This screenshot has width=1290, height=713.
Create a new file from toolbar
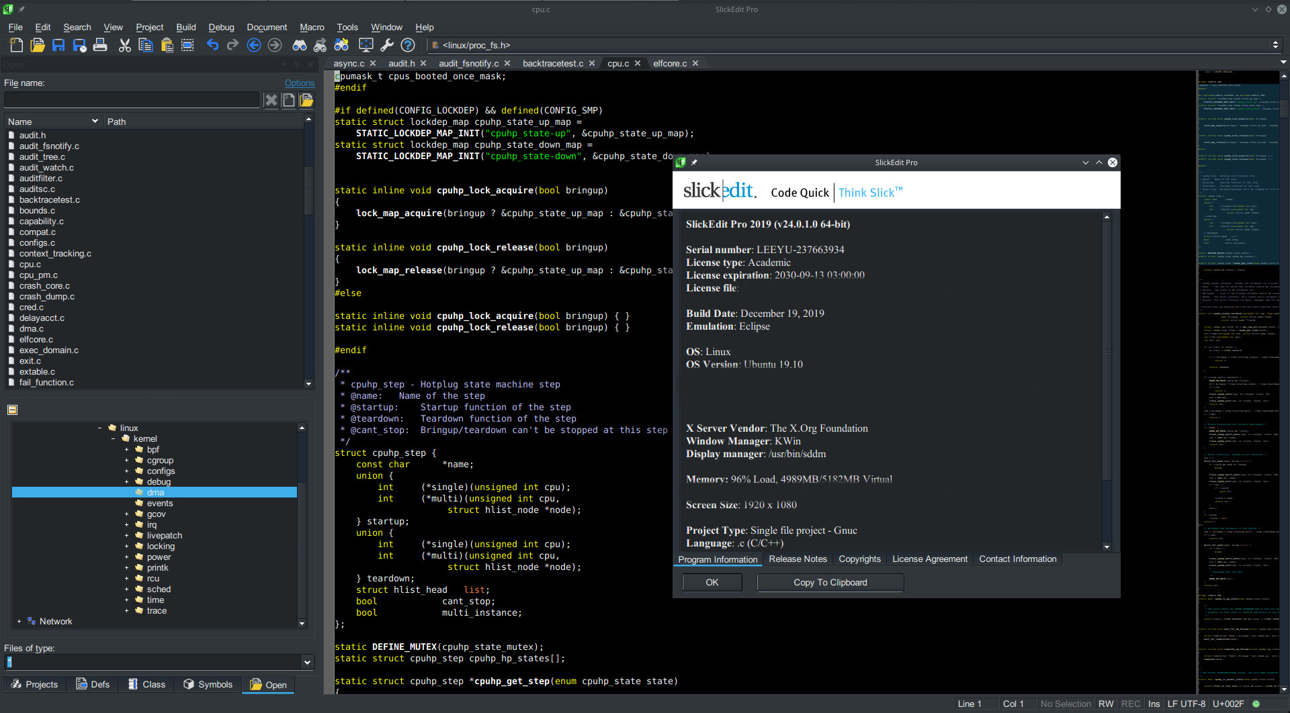(x=17, y=45)
